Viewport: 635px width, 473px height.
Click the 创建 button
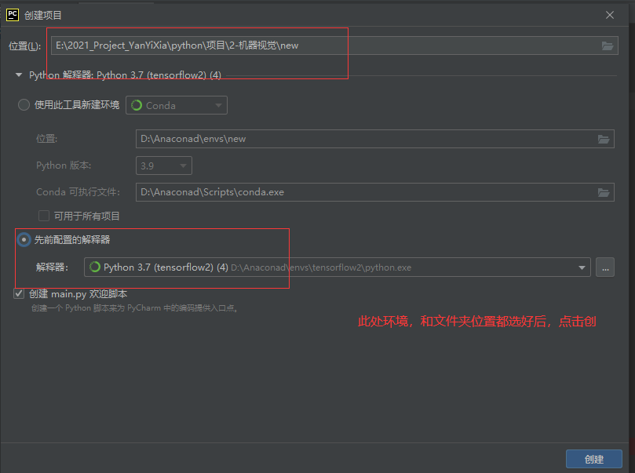click(593, 459)
